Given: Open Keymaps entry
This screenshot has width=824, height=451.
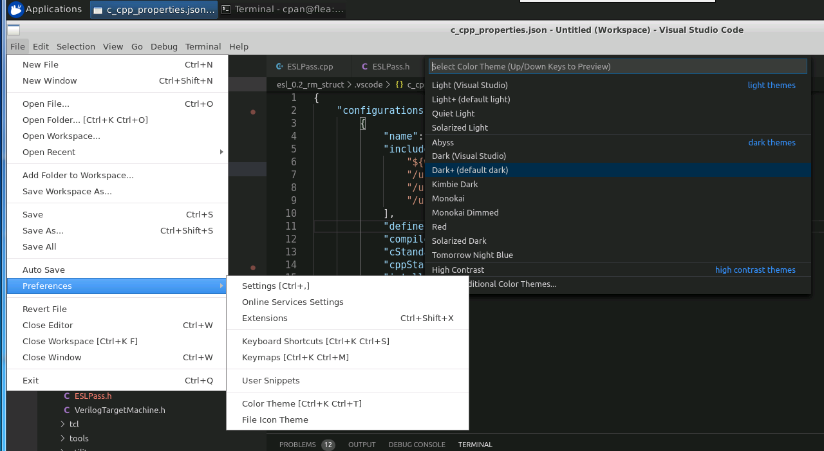Looking at the screenshot, I should (x=348, y=357).
